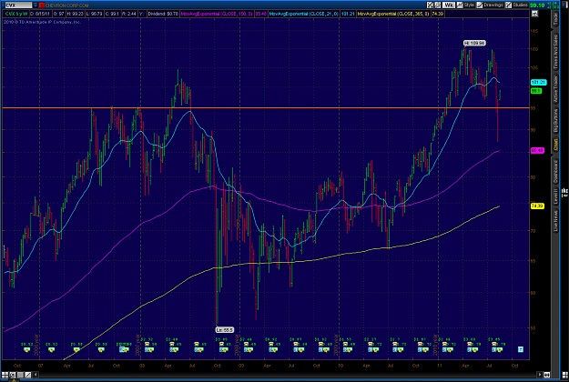Screen dimensions: 569x382
Task: Select the orange horizontal price level line
Action: 265,107
